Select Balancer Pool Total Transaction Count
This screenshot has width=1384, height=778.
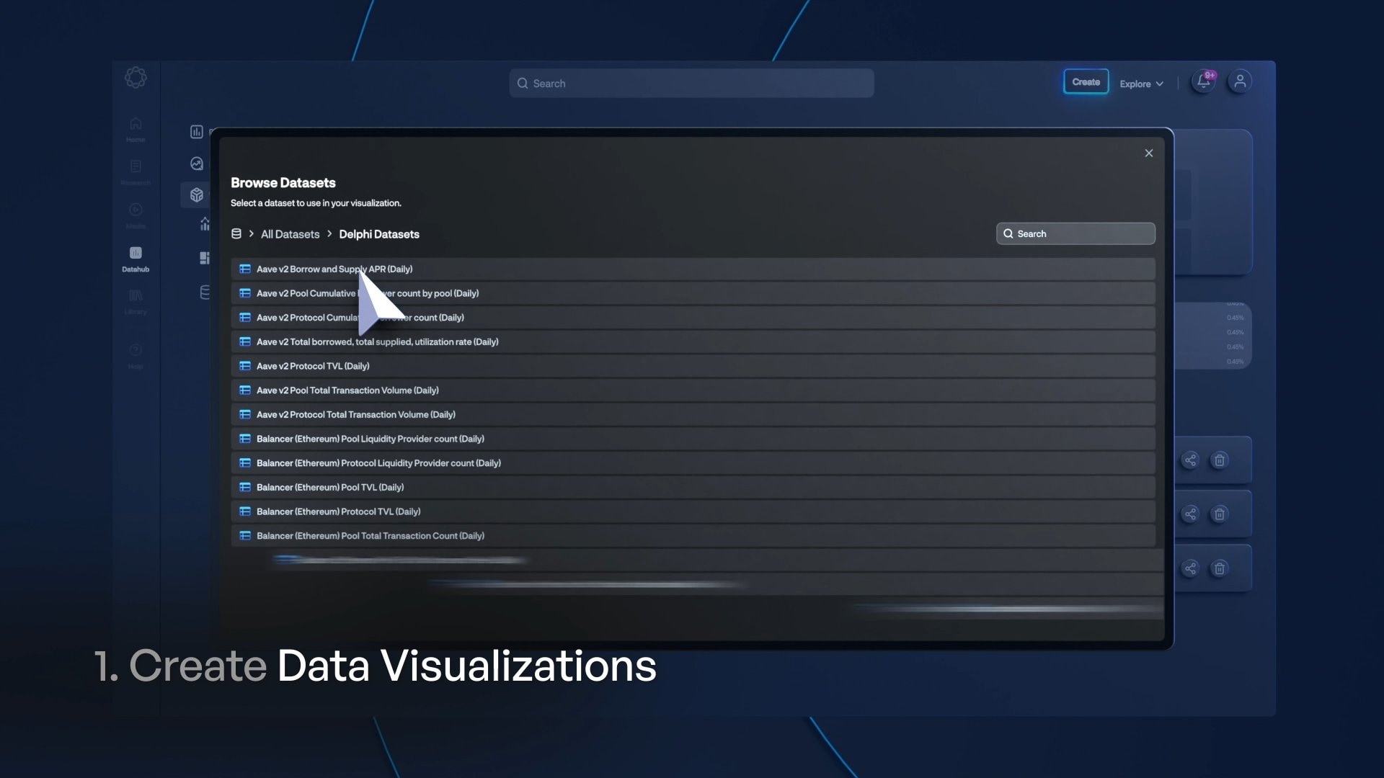coord(693,536)
